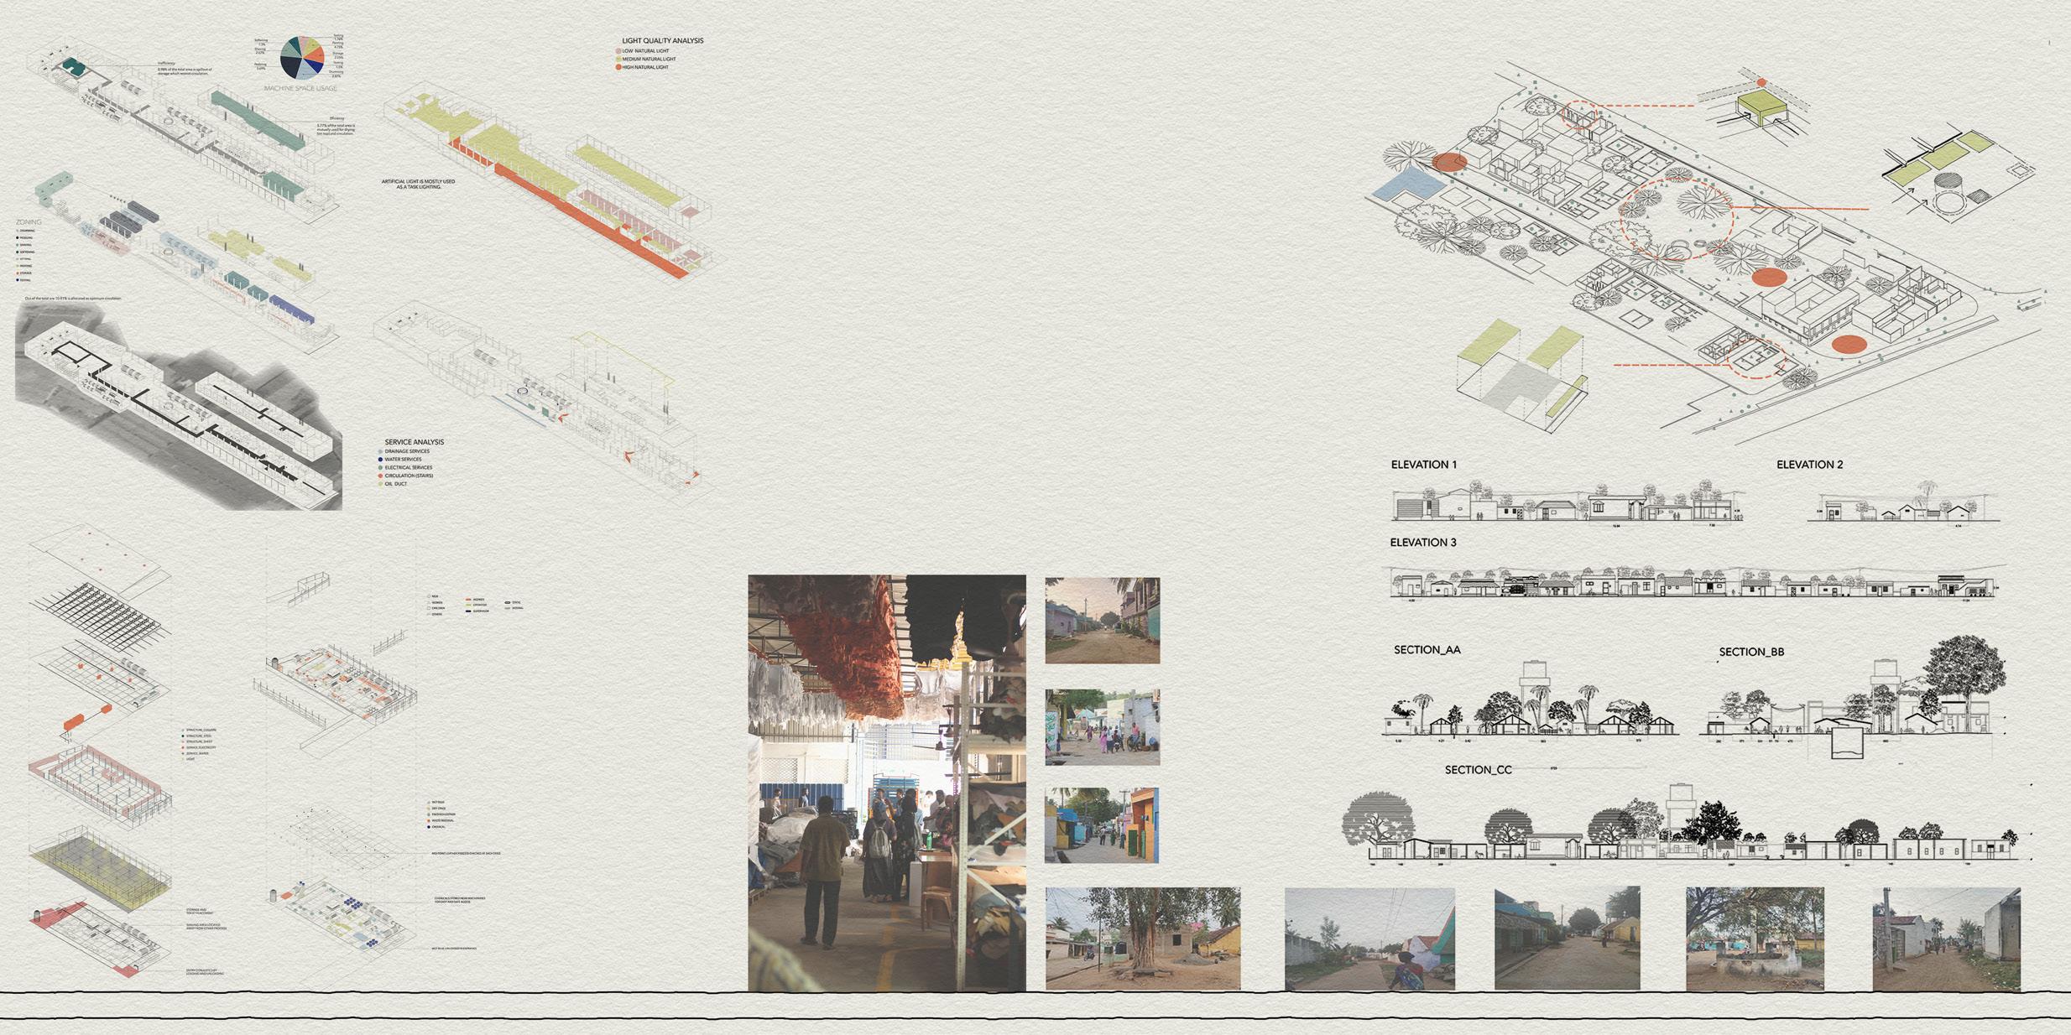Click the Oil Duct legend dot
Viewport: 2071px width, 1035px height.
(381, 484)
